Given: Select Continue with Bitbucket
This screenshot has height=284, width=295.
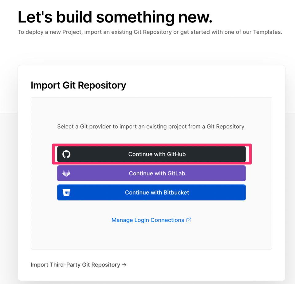Looking at the screenshot, I should point(157,193).
